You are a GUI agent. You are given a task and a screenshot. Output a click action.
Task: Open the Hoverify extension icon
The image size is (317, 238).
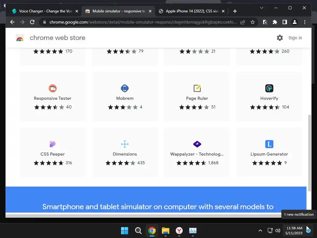point(269,88)
